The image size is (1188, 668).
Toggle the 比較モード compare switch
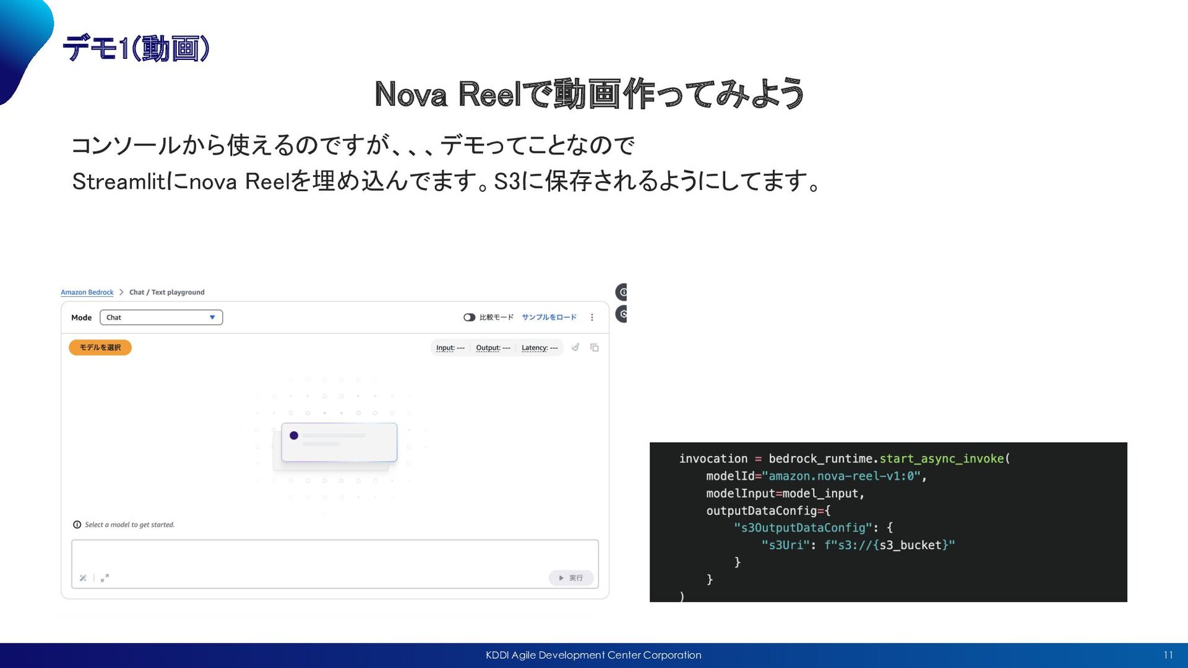point(469,317)
